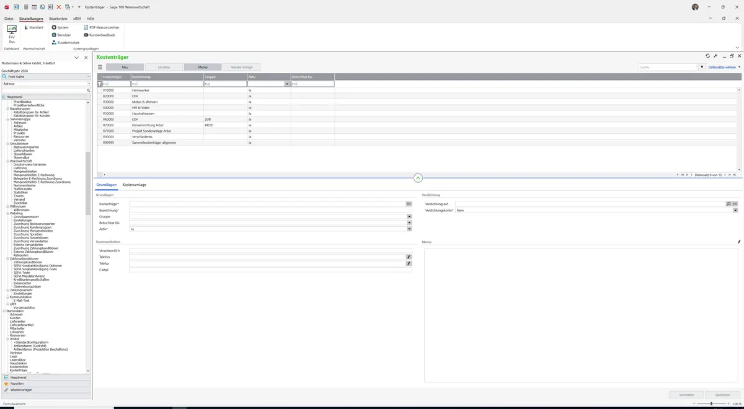Open Benutzer settings in the ribbon
744x409 pixels.
pyautogui.click(x=61, y=35)
